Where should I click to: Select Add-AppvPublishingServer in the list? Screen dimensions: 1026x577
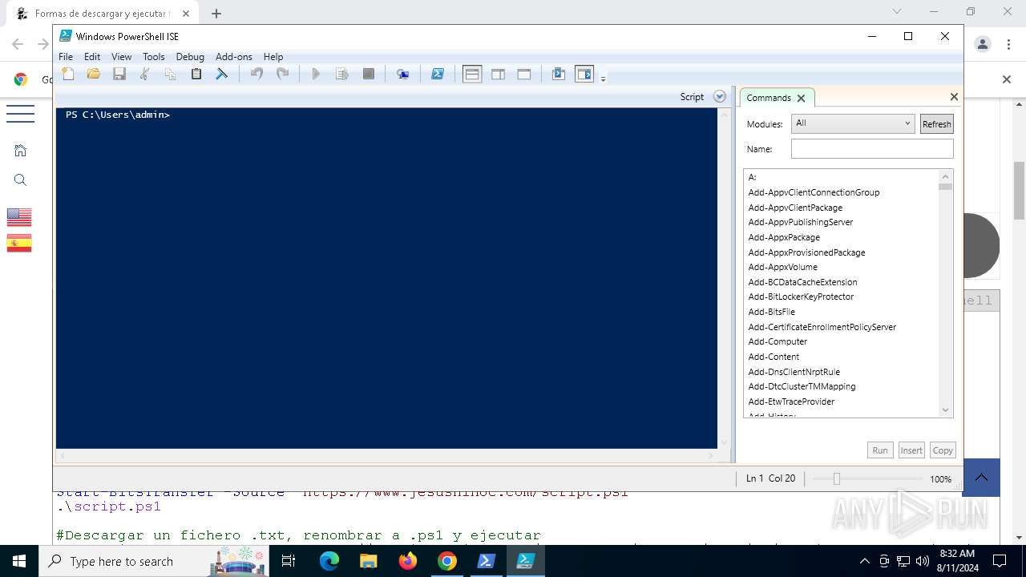(842, 222)
